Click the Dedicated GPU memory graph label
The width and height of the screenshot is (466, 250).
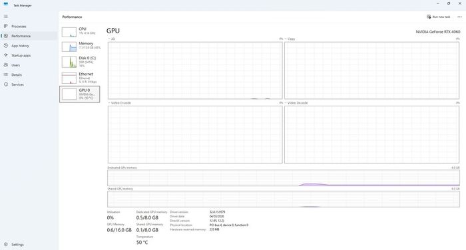coord(122,168)
